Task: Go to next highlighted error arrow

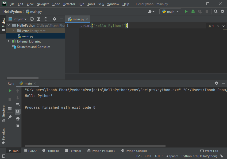Action: [223, 26]
